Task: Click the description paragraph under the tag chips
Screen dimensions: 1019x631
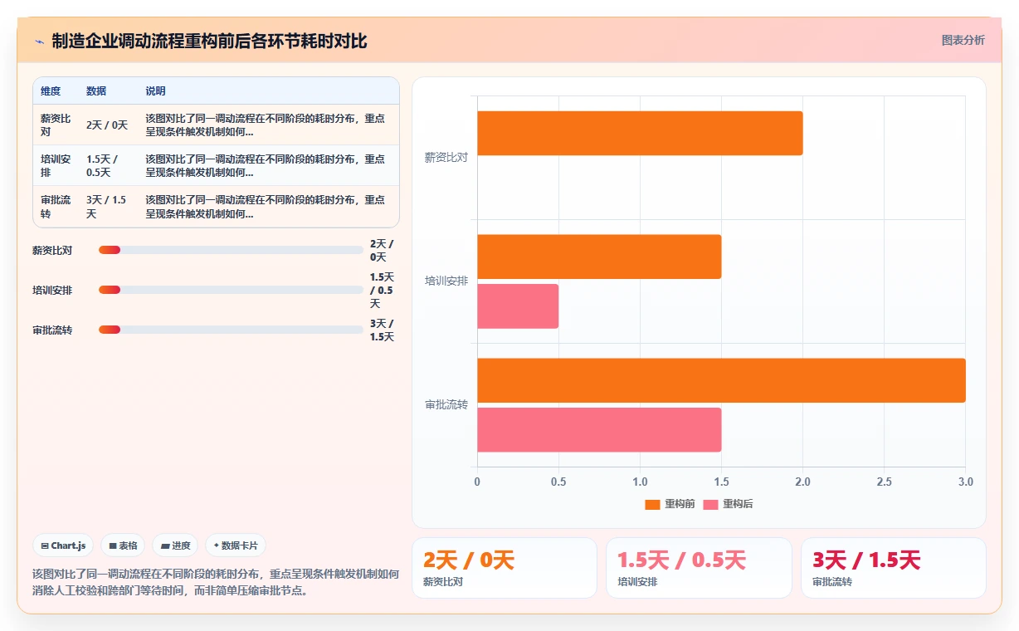Action: click(x=216, y=582)
